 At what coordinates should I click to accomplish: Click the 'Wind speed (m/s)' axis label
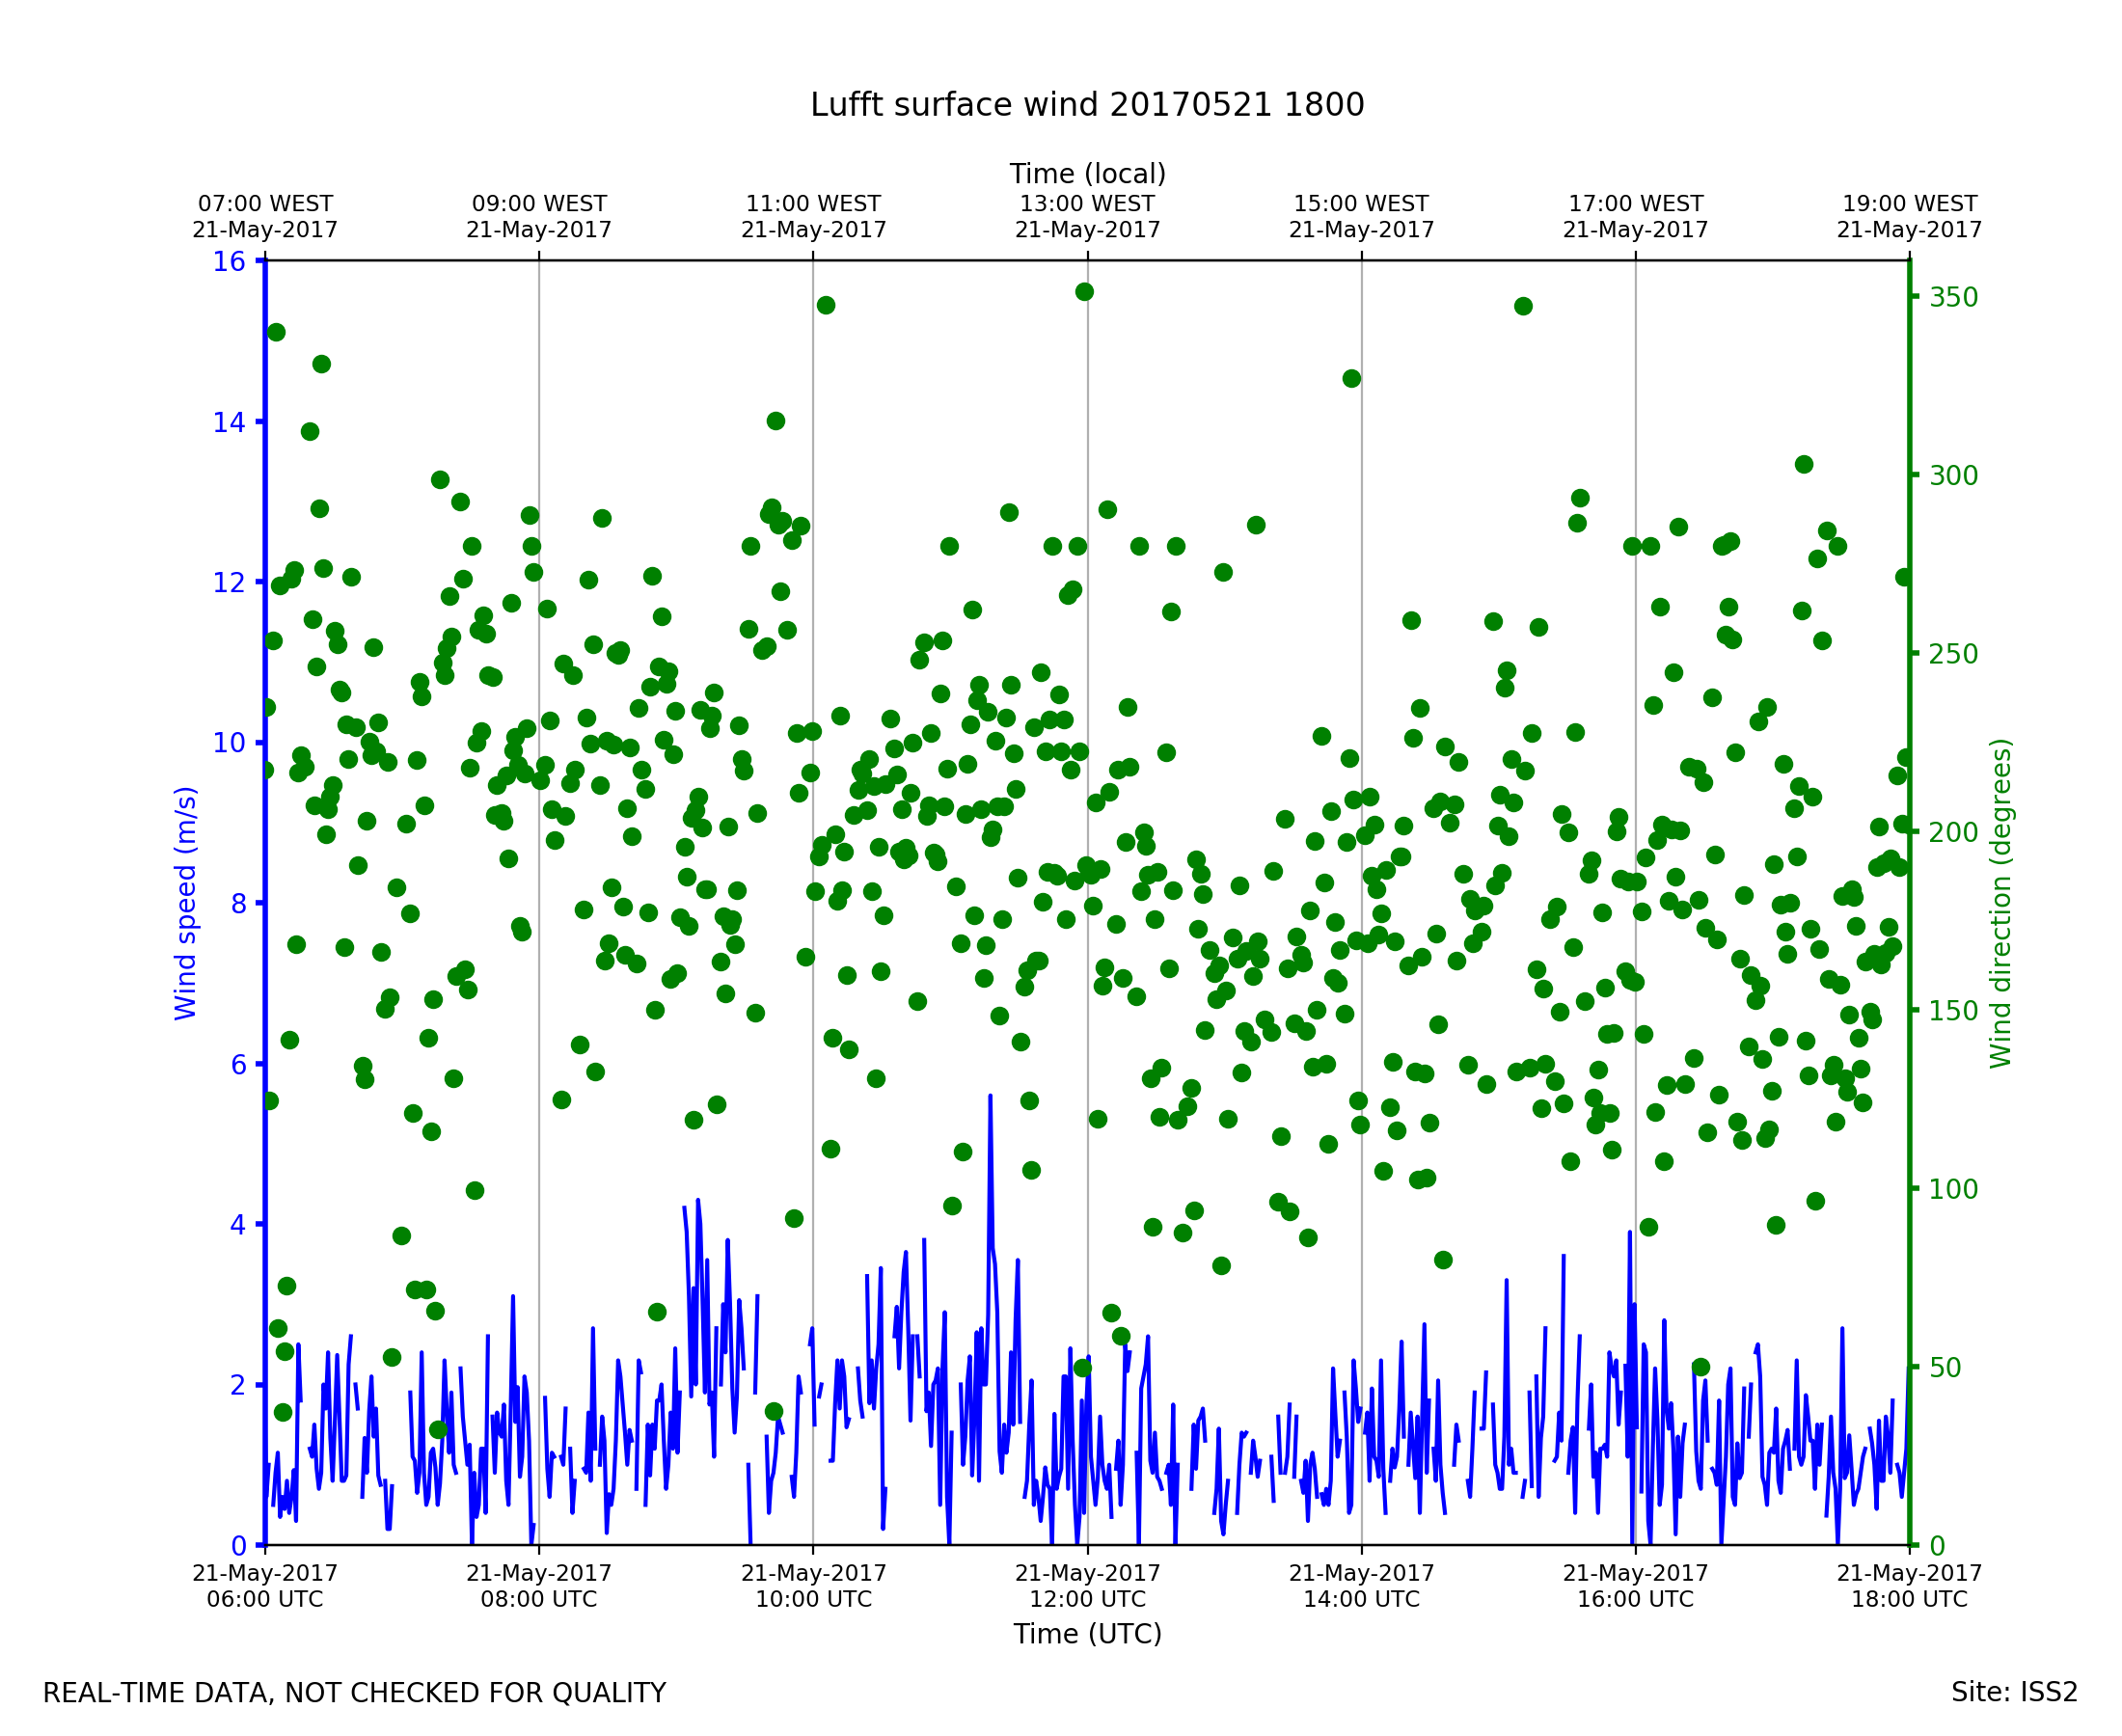[186, 903]
